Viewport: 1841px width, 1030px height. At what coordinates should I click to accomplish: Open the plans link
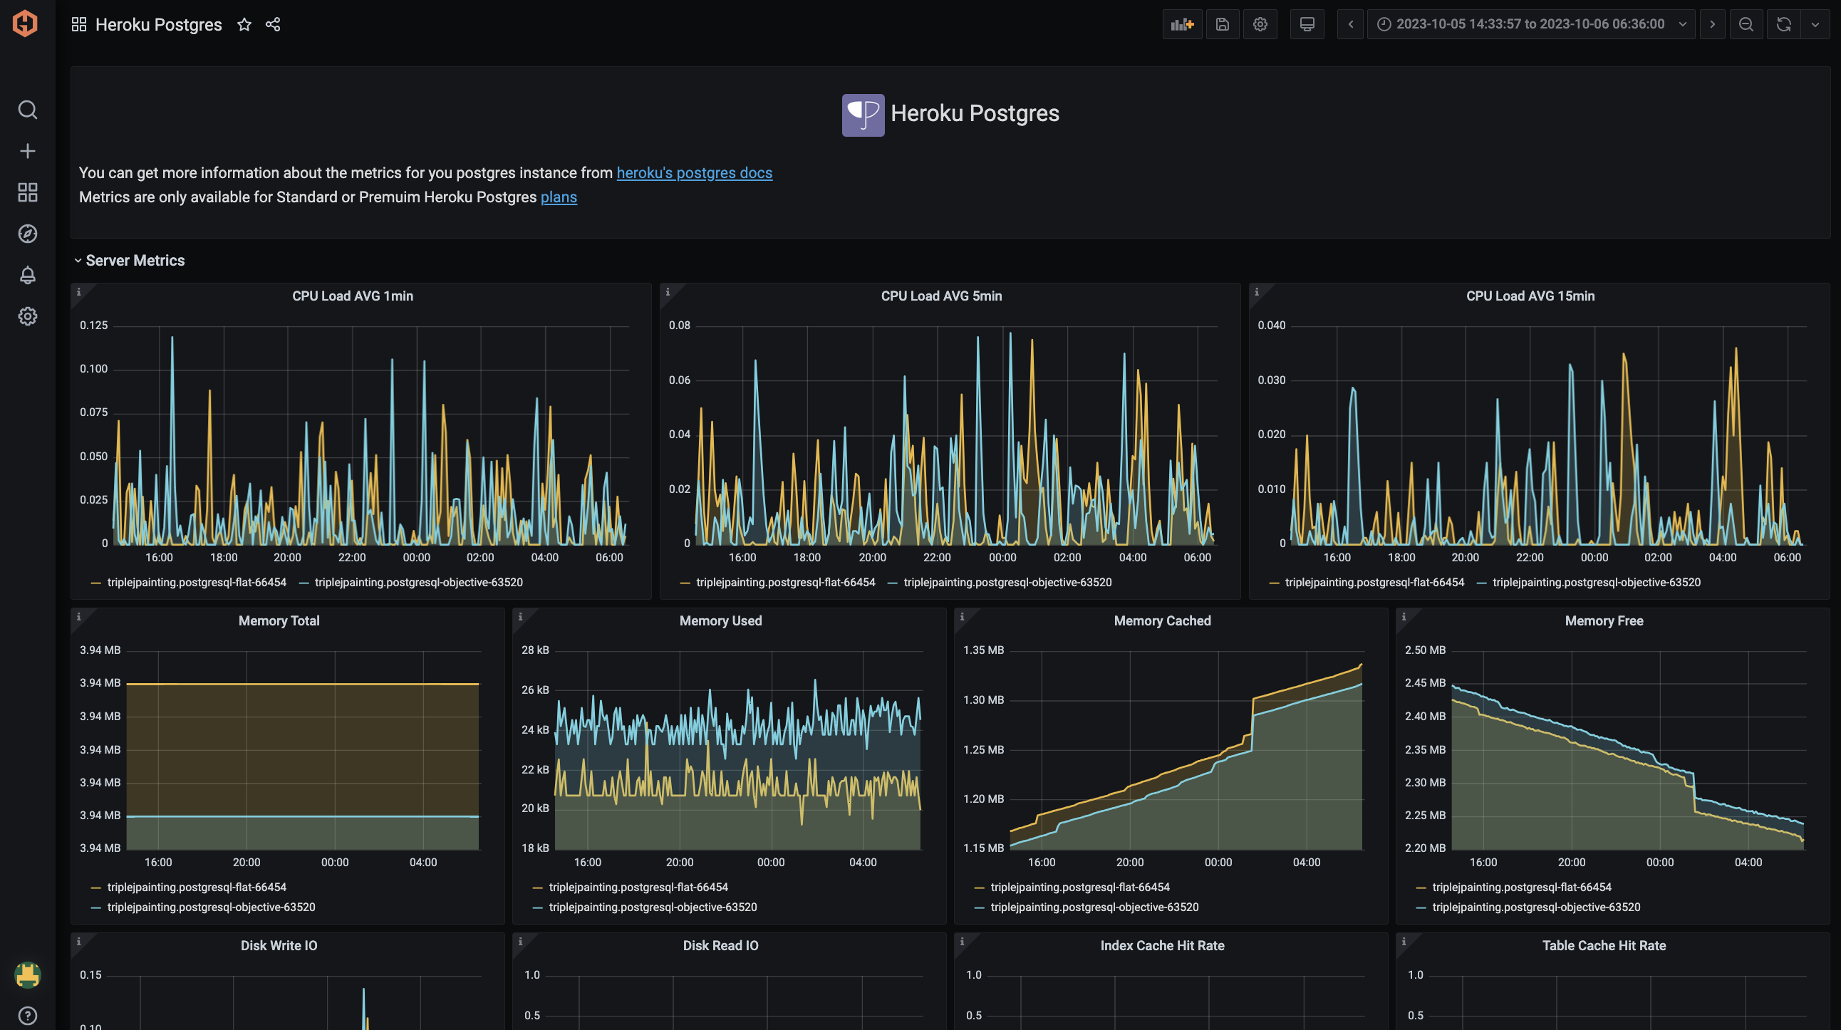pyautogui.click(x=558, y=197)
